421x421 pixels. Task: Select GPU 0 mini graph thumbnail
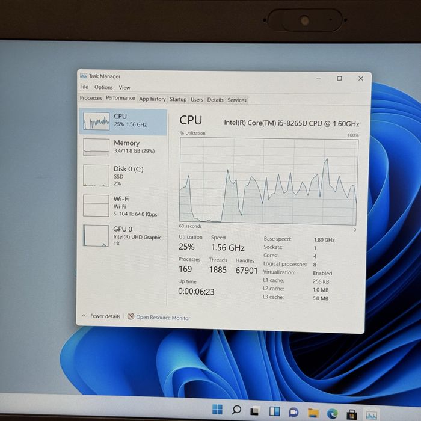[x=96, y=236]
